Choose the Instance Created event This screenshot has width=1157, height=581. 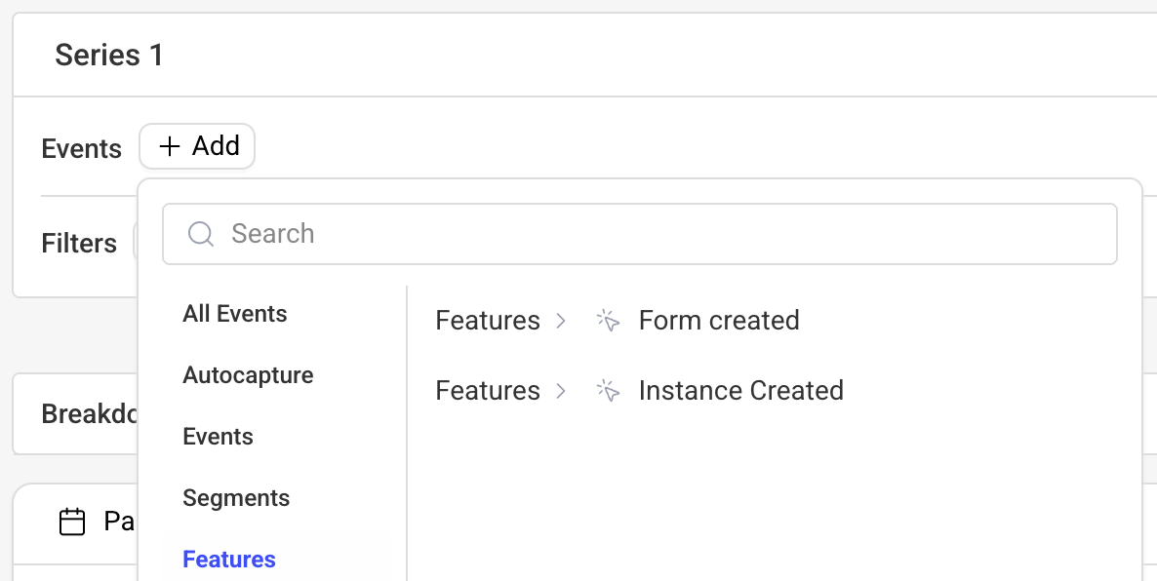(x=740, y=391)
